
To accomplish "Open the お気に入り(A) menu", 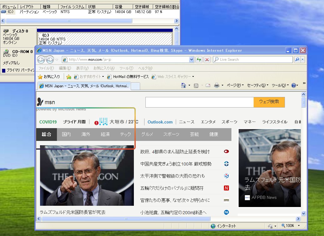I will click(104, 68).
